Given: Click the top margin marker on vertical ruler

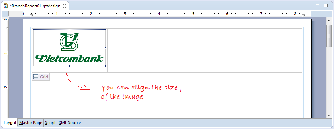Looking at the screenshot, I should coord(7,28).
